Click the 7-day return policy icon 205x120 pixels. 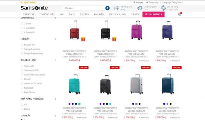coord(163,8)
